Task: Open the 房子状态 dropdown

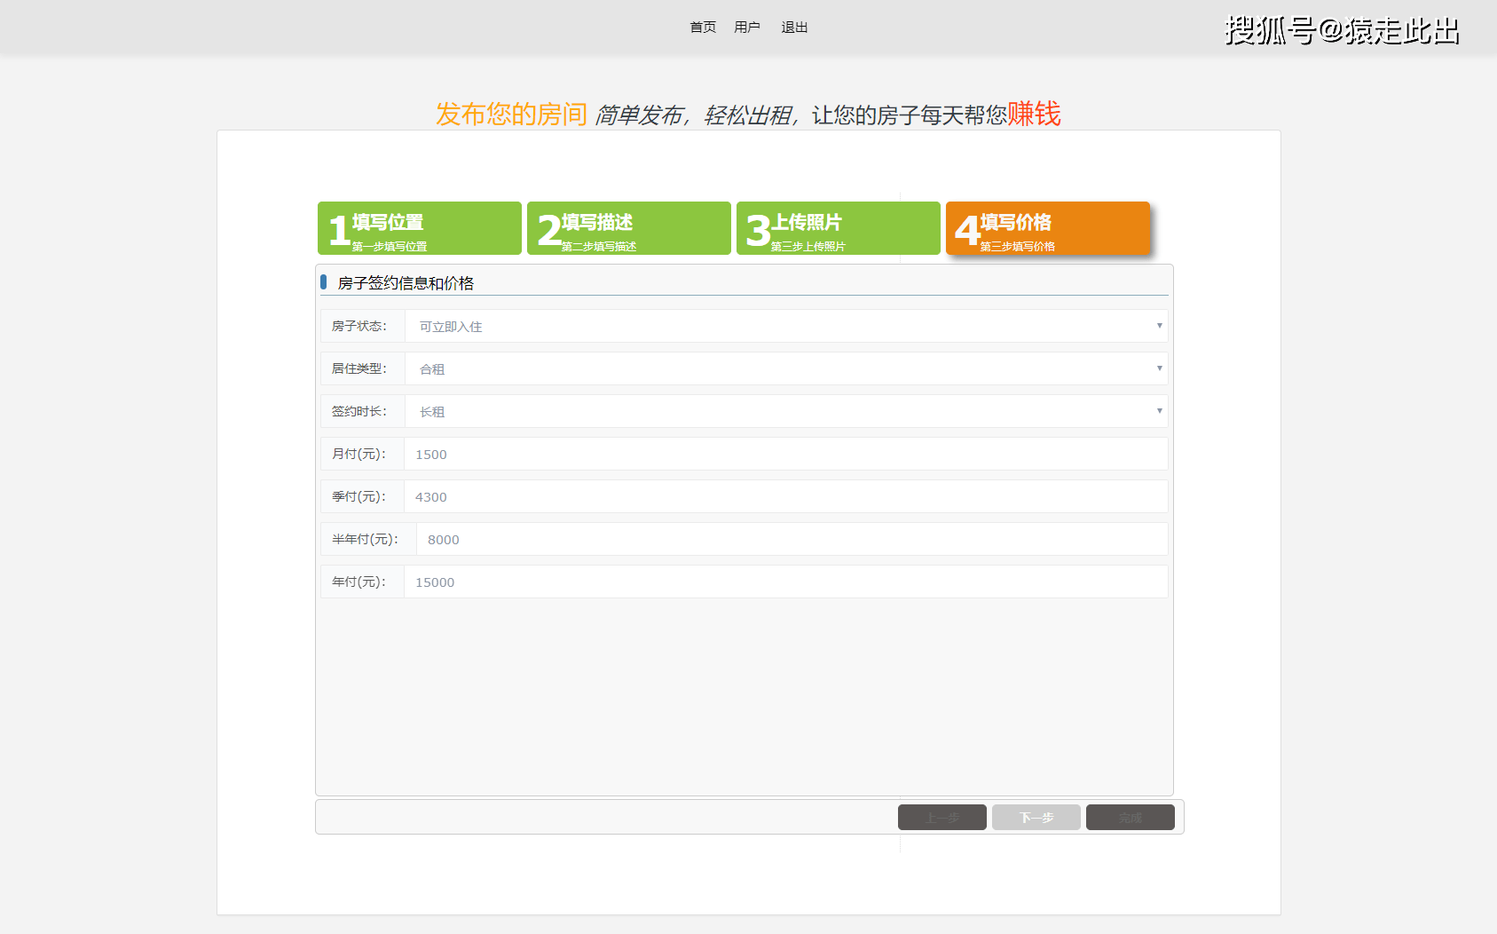Action: [x=786, y=326]
